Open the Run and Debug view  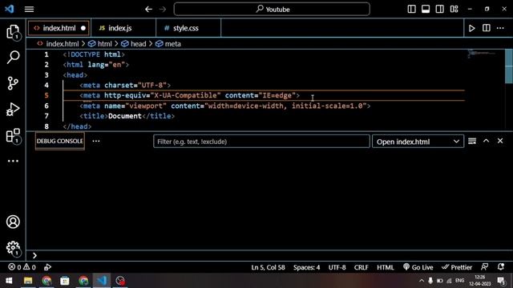tap(13, 109)
